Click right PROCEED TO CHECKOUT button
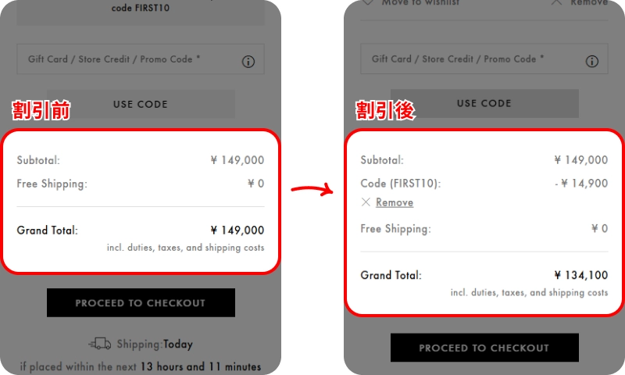Screen dimensions: 625x375 pos(484,348)
